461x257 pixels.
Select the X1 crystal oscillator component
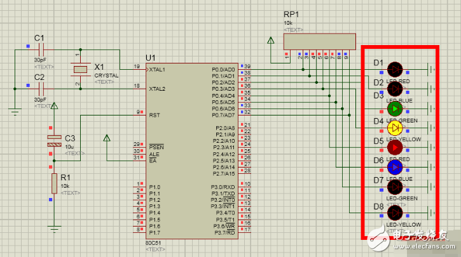click(x=80, y=69)
